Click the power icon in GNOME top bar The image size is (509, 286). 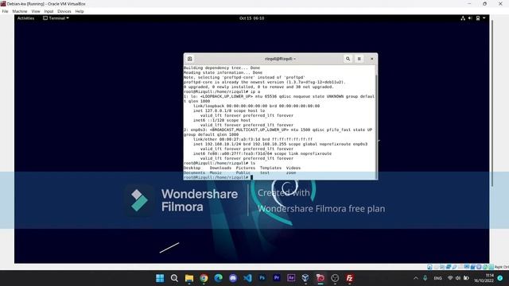click(478, 18)
